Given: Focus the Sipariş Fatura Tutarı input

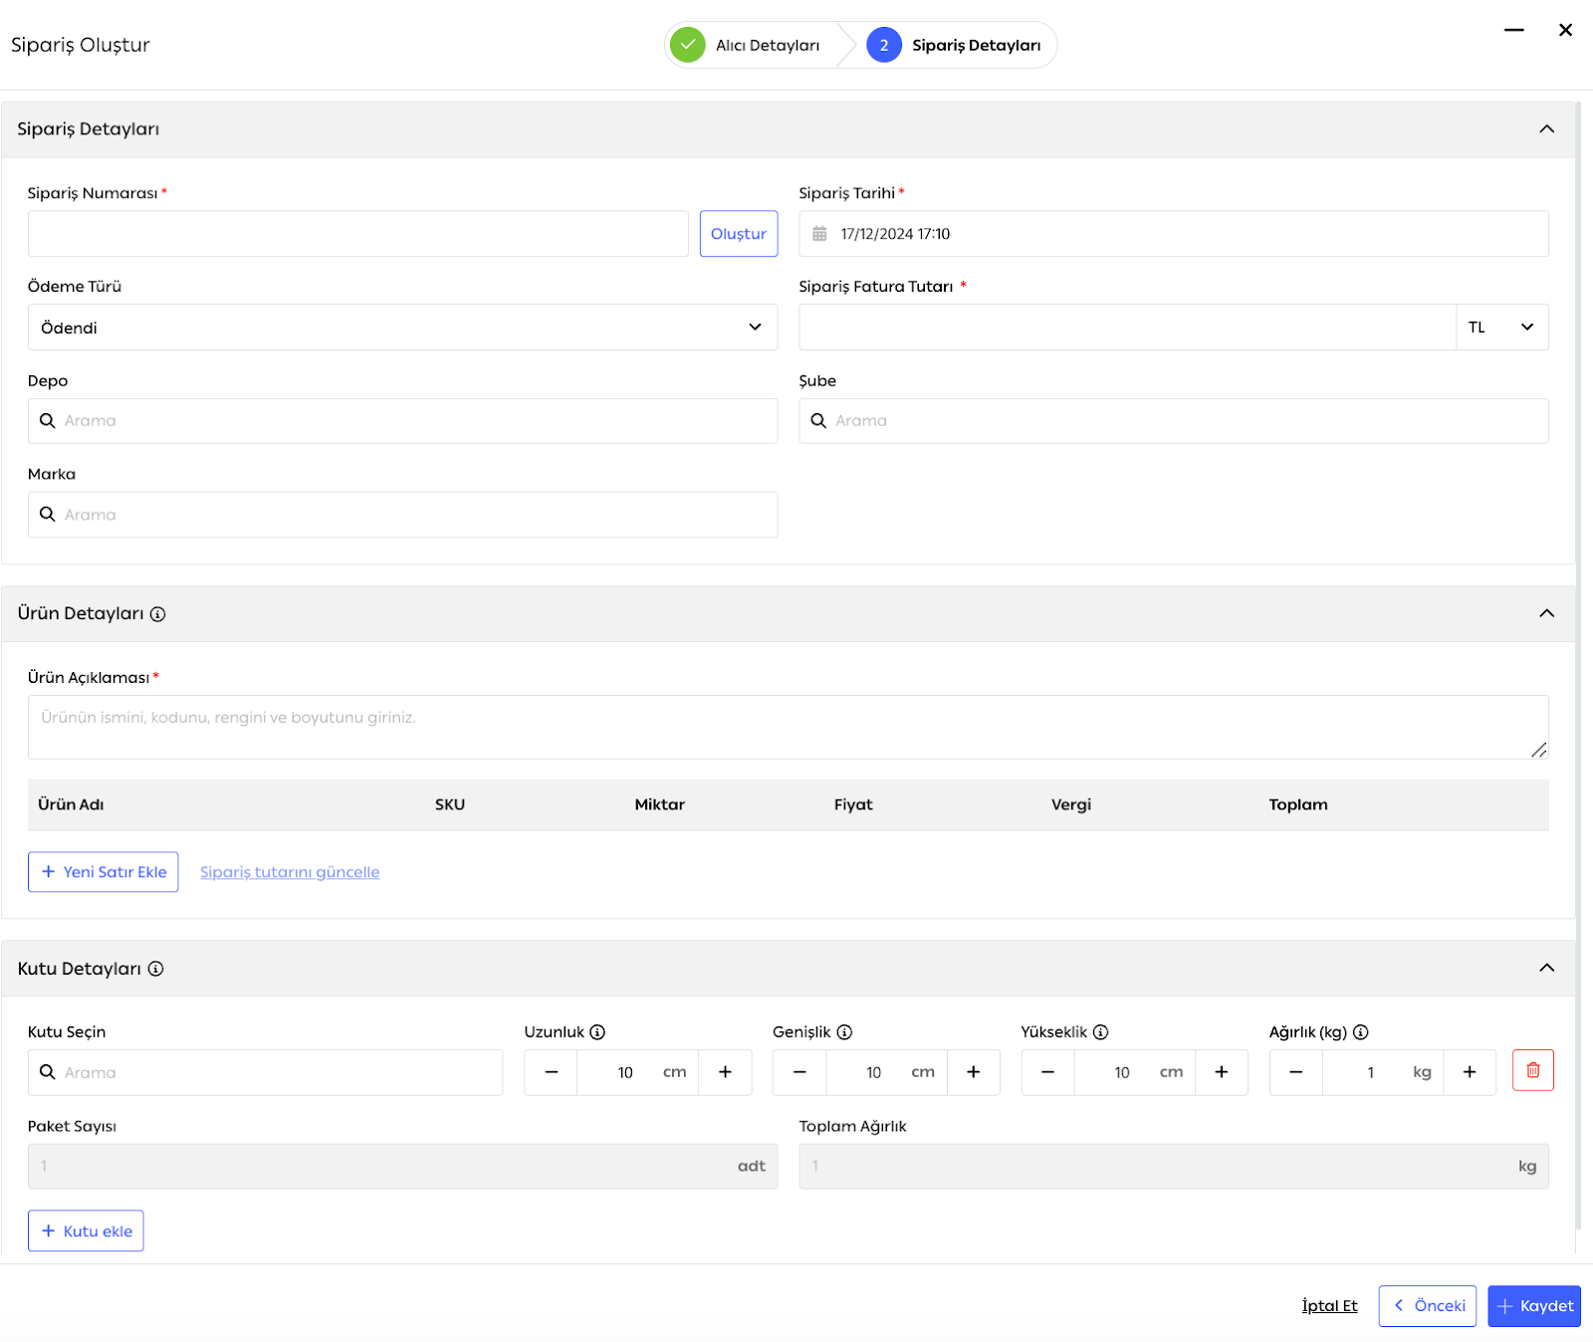Looking at the screenshot, I should (x=1128, y=328).
